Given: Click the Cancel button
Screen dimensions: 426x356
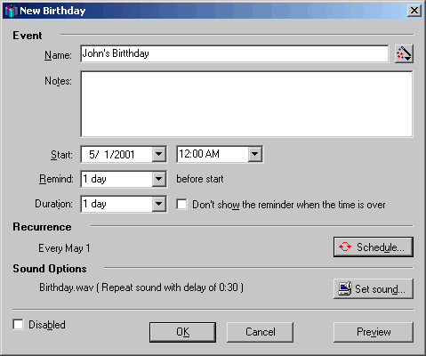Looking at the screenshot, I should point(261,332).
